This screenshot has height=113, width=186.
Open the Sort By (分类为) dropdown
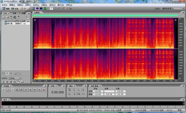(x=15, y=78)
